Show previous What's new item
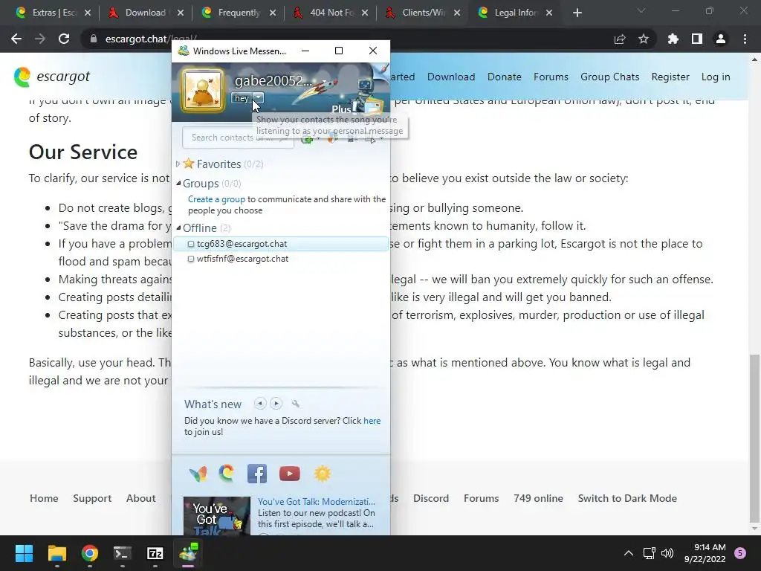Viewport: 761px width, 571px height. pyautogui.click(x=260, y=404)
